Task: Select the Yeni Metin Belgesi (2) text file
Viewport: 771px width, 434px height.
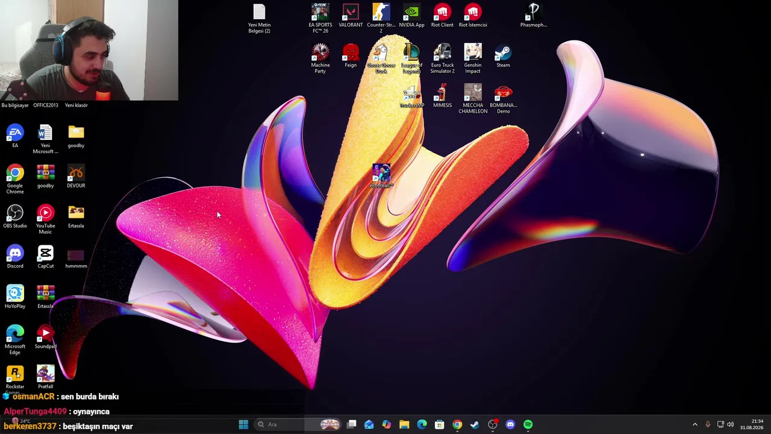Action: pos(259,19)
